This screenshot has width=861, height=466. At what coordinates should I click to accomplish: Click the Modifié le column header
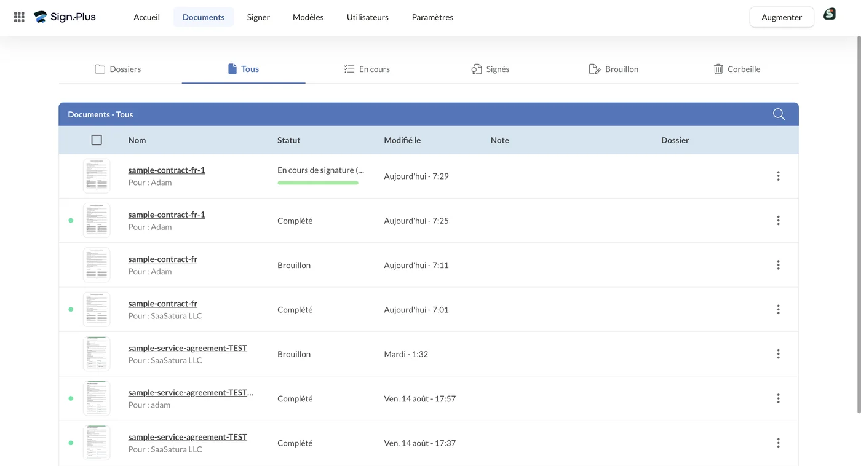402,140
